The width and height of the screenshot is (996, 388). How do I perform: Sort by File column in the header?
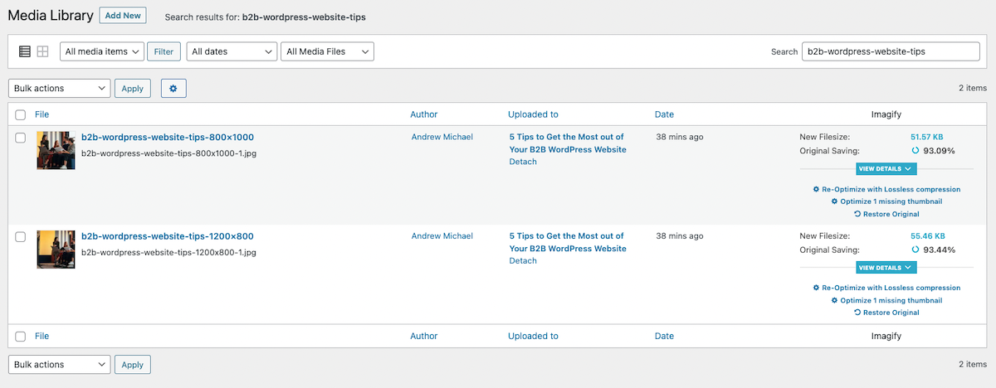point(41,114)
